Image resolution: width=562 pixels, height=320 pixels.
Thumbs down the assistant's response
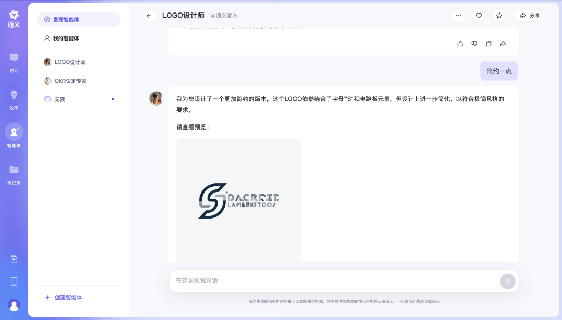tap(474, 44)
